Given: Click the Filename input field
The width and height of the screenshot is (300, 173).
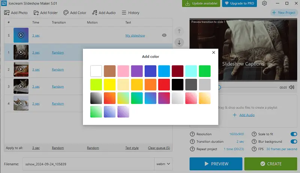Looking at the screenshot, I should (88, 164).
